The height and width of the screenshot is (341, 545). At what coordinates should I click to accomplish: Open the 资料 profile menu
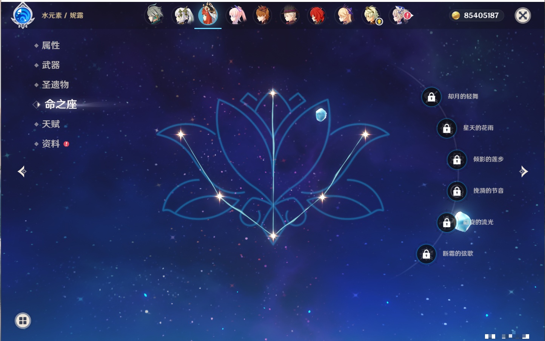pos(51,144)
